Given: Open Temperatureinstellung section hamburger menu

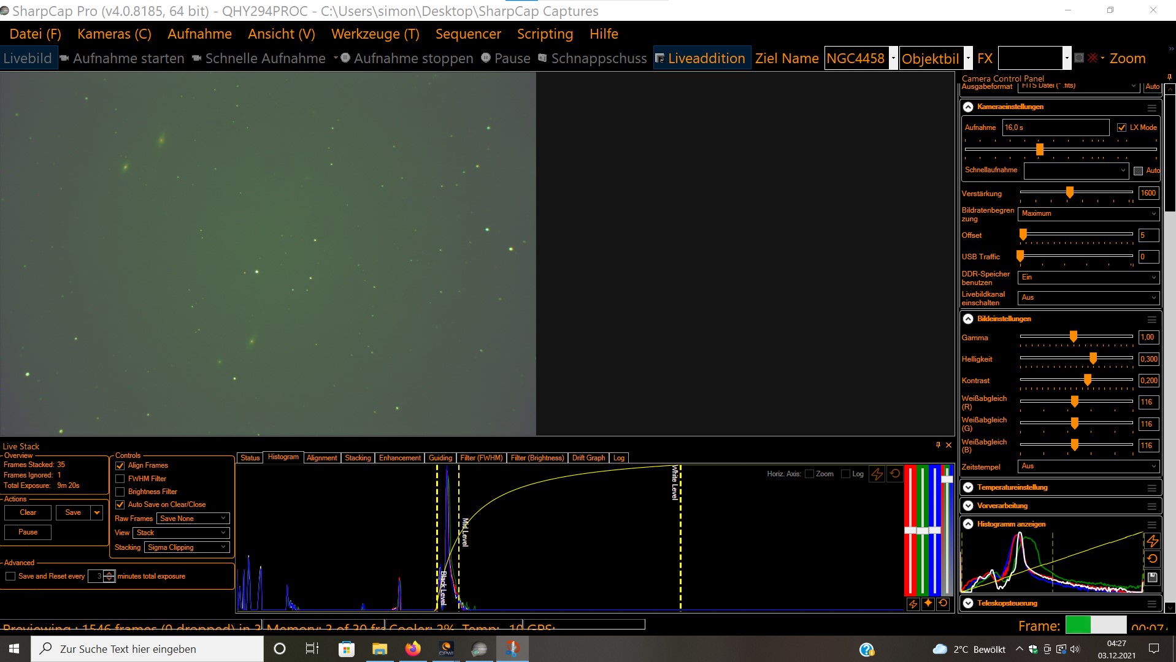Looking at the screenshot, I should [1151, 488].
